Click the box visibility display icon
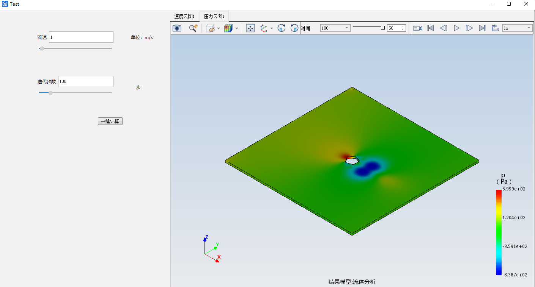The width and height of the screenshot is (535, 287). [x=210, y=28]
